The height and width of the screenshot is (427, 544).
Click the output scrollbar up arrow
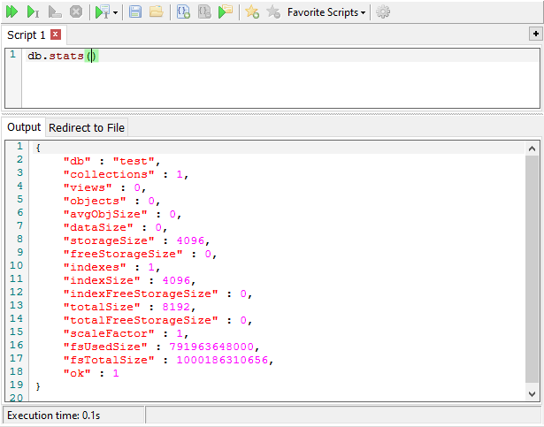[x=532, y=149]
